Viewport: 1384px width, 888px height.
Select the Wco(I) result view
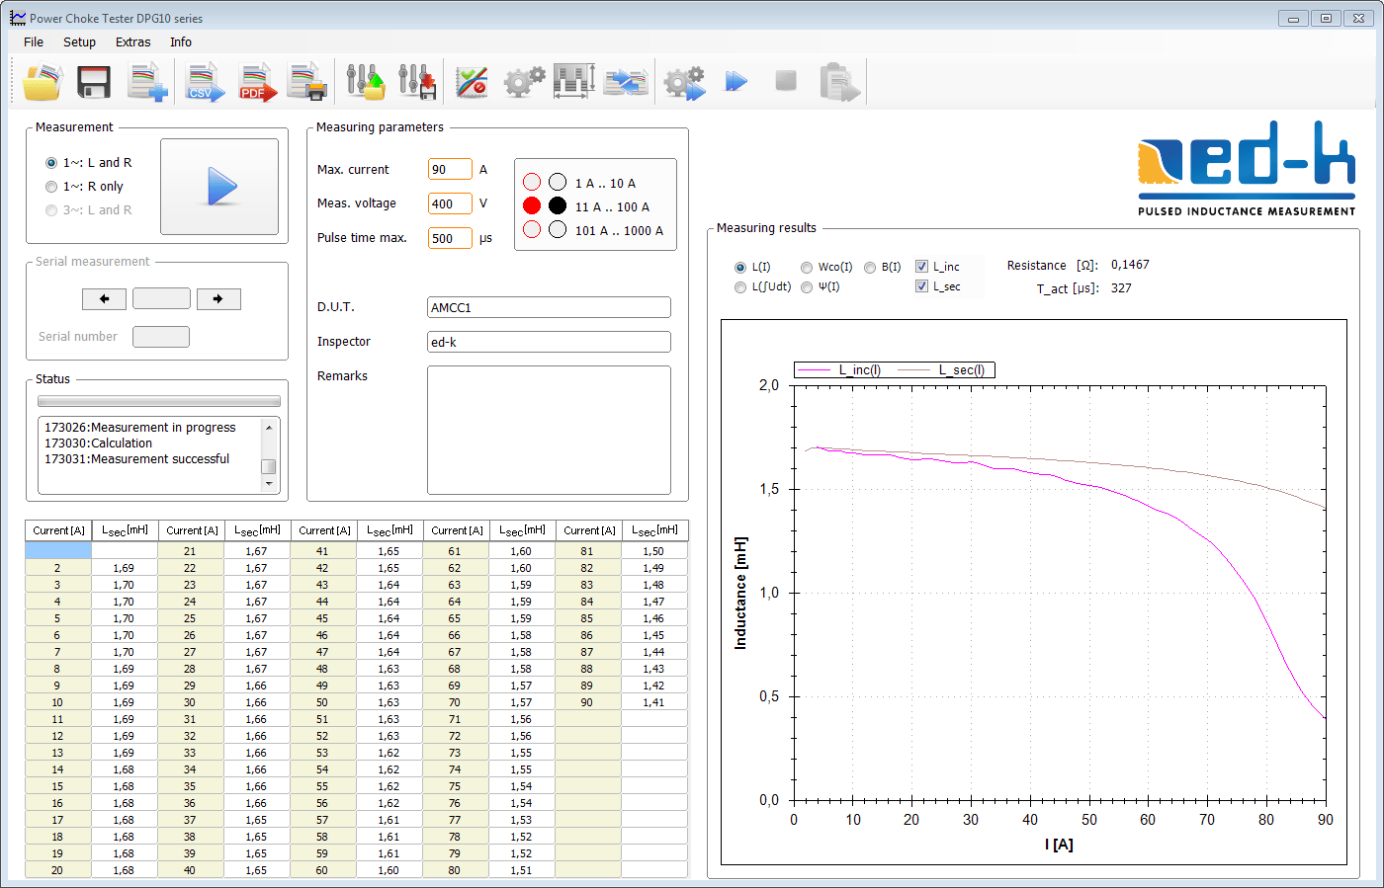click(x=807, y=268)
